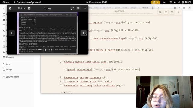Click the muted volume icon in top bar

(175, 2)
